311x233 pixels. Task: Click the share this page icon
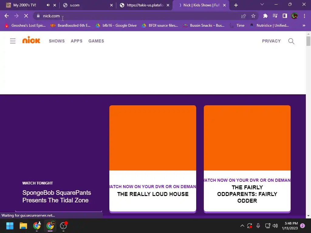point(244,16)
